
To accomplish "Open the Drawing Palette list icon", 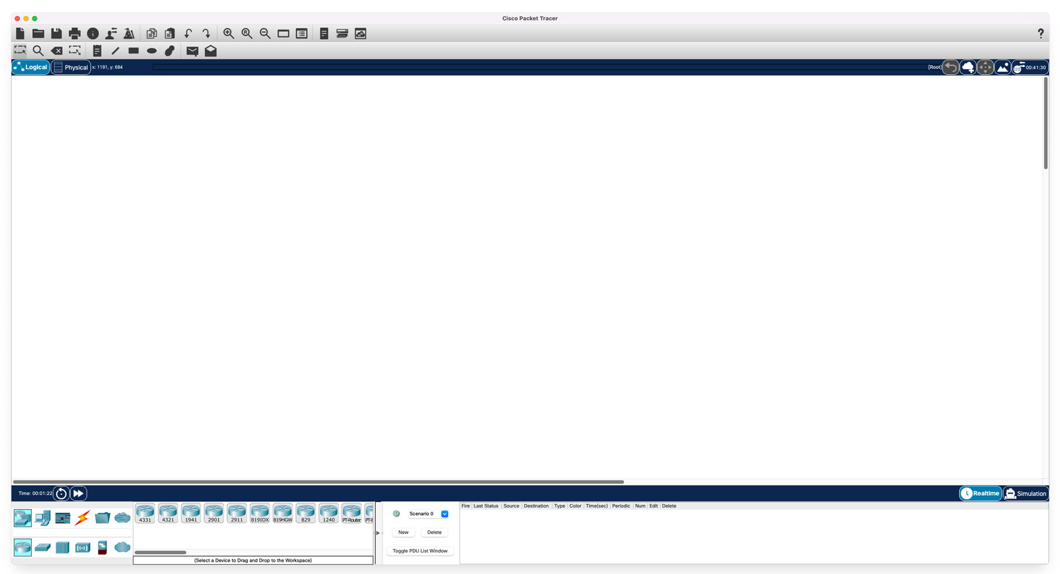I will pos(302,33).
